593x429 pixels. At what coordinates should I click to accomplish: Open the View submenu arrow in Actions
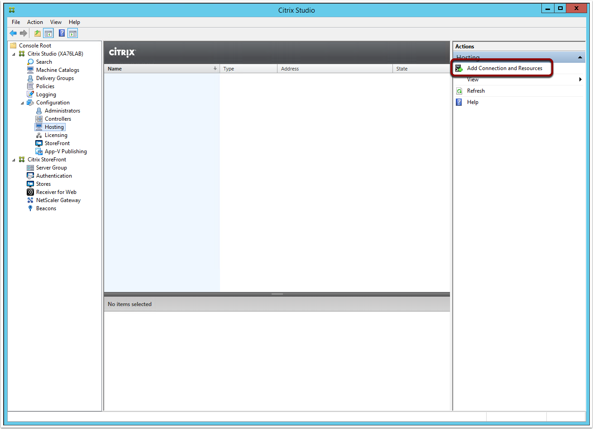[x=580, y=80]
